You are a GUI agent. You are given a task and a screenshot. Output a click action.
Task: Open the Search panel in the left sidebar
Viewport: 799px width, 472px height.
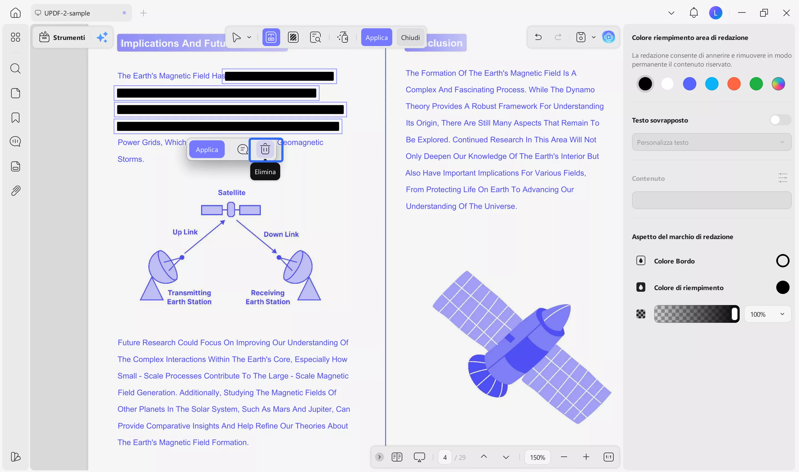[15, 68]
